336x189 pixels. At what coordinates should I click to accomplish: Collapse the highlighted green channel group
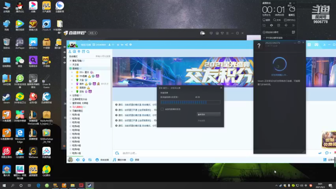(x=71, y=68)
